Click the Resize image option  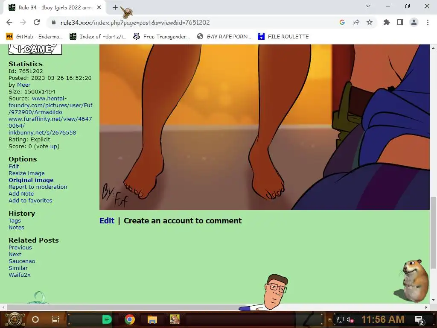[x=26, y=173]
